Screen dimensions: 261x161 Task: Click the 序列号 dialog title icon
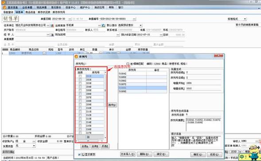[76, 57]
